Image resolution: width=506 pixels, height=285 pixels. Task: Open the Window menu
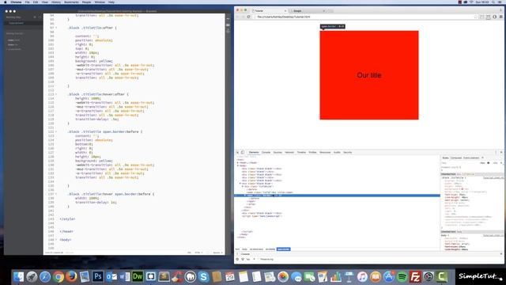click(x=100, y=2)
